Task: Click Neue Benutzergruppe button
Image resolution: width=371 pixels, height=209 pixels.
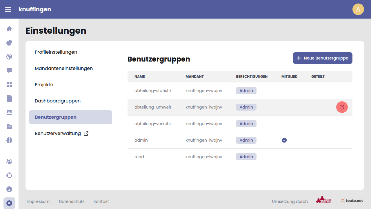Action: (x=323, y=58)
